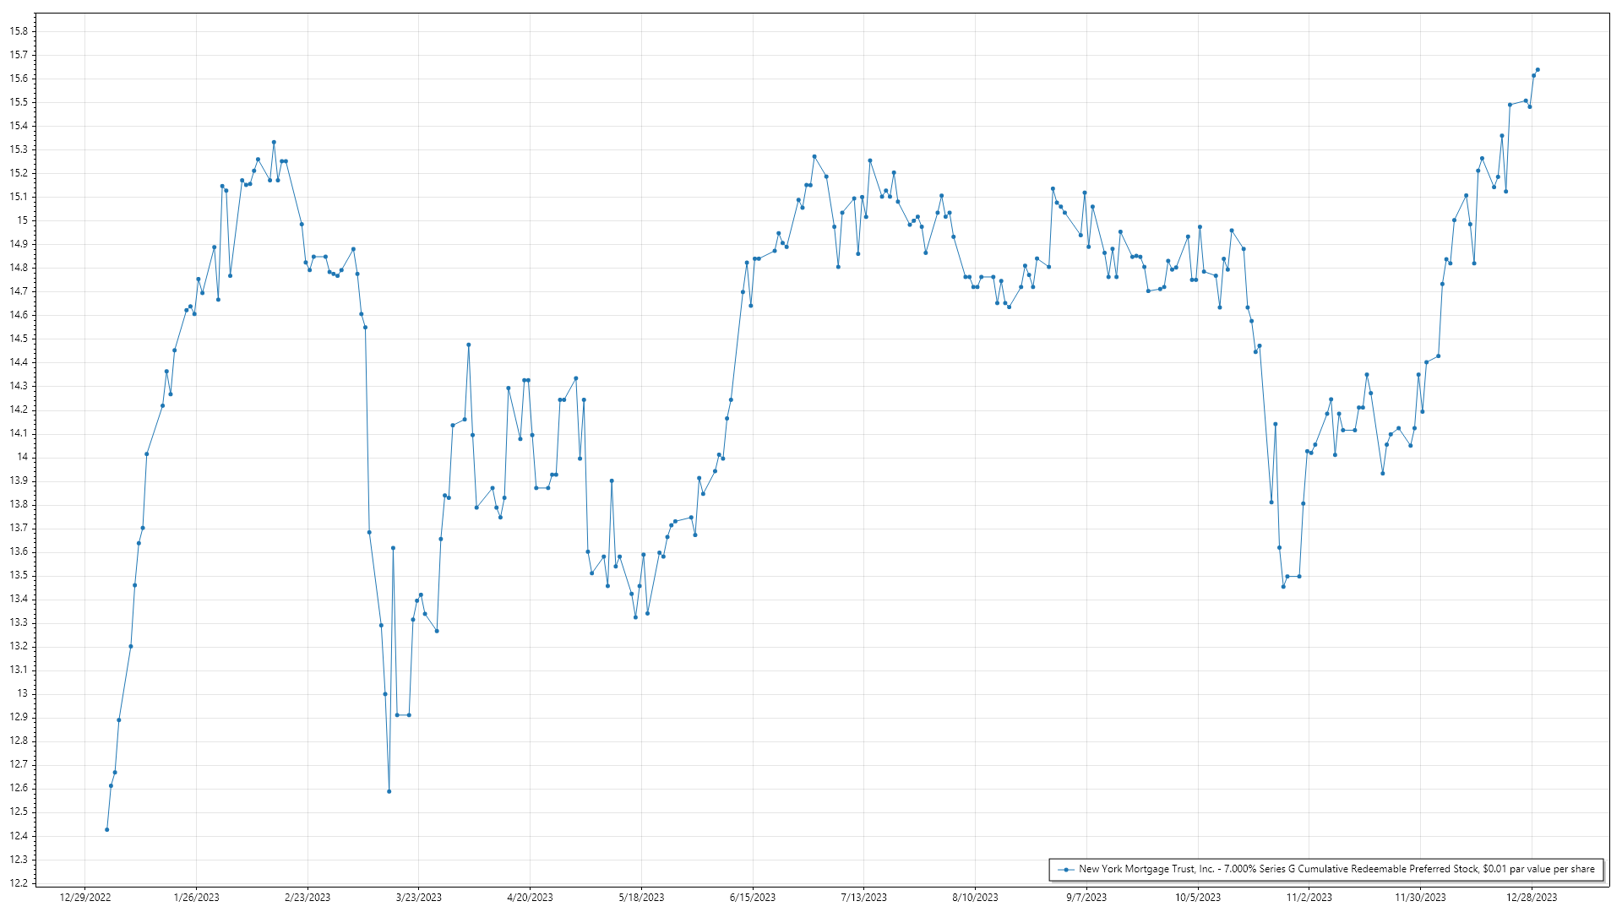Click the lowest data point near 12.4
Viewport: 1622px width, 912px height.
107,829
